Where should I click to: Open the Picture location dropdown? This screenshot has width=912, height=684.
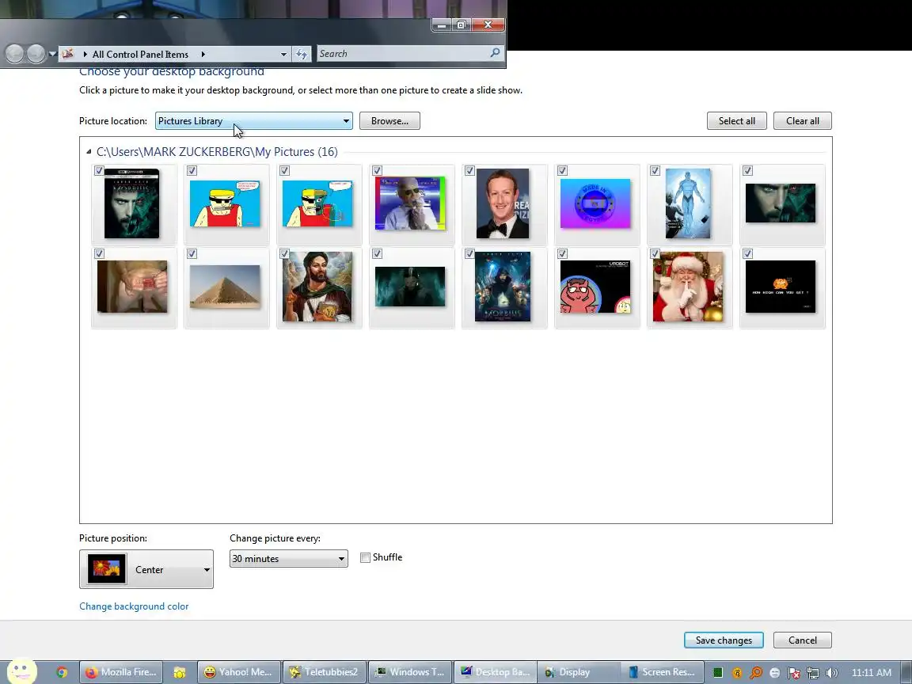click(x=253, y=121)
